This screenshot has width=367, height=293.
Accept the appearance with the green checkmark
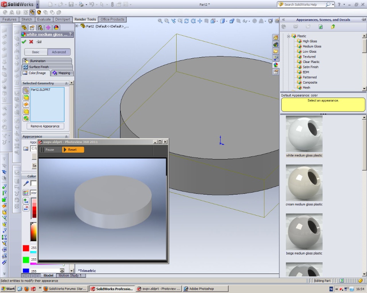tap(24, 42)
